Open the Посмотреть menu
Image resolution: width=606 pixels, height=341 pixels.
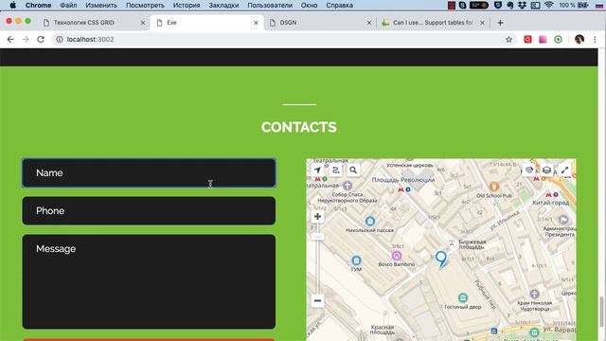click(145, 6)
